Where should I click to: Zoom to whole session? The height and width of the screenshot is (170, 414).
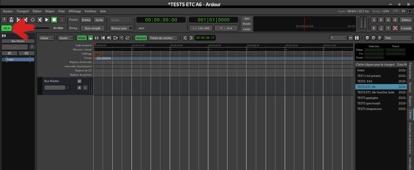click(x=380, y=38)
